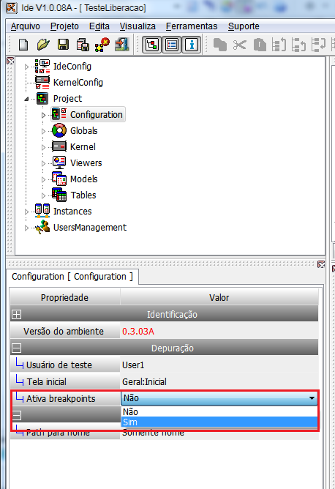
Task: Click the Valor column header
Action: tap(219, 297)
